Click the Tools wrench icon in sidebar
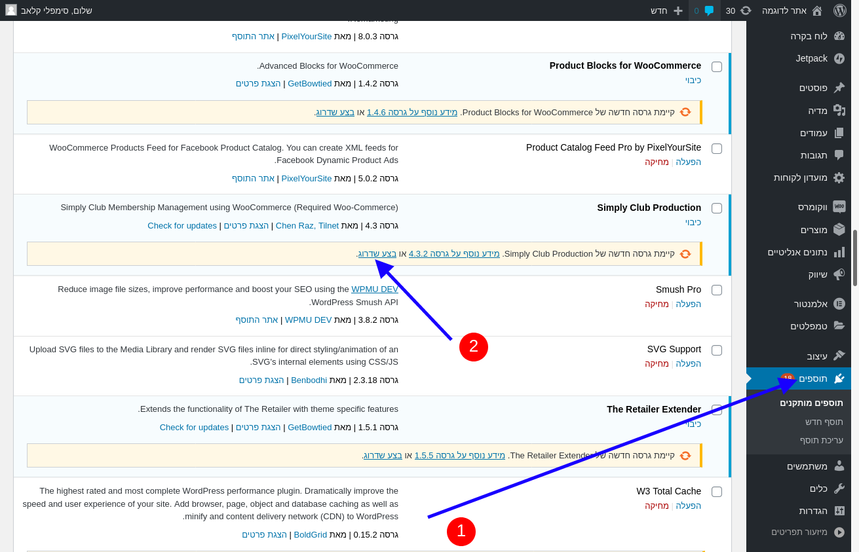This screenshot has height=552, width=859. coord(839,488)
